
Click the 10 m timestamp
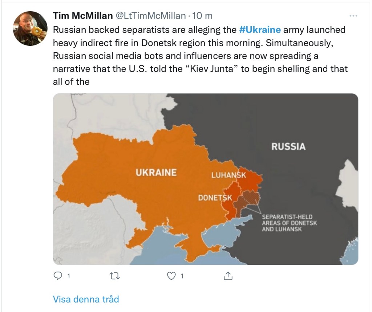coord(202,16)
